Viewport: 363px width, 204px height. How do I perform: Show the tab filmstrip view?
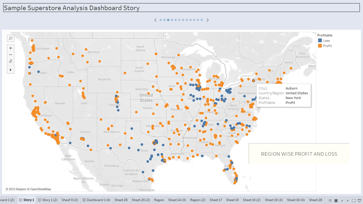[x=330, y=201]
